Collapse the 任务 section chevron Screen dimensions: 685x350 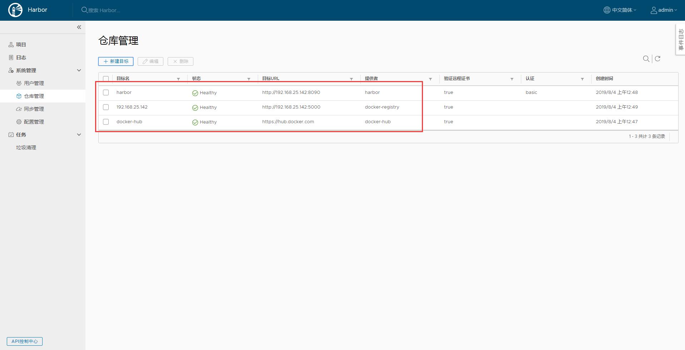[x=79, y=135]
